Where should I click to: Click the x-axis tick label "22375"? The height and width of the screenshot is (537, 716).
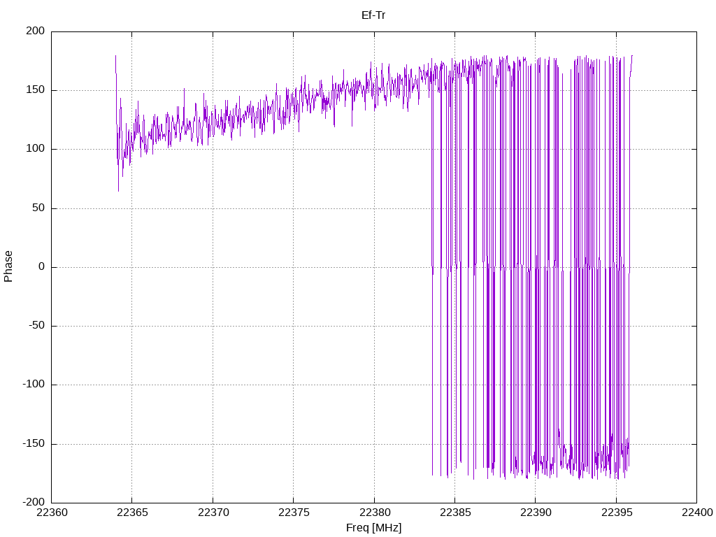(x=294, y=513)
